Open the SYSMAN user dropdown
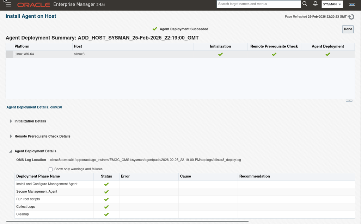The width and height of the screenshot is (361, 224). pyautogui.click(x=332, y=4)
